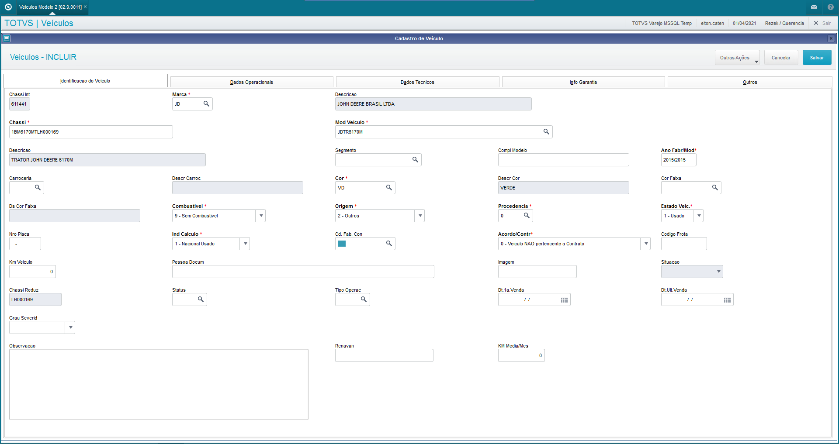The width and height of the screenshot is (839, 444).
Task: Click the Km Veiculo input field
Action: (32, 272)
